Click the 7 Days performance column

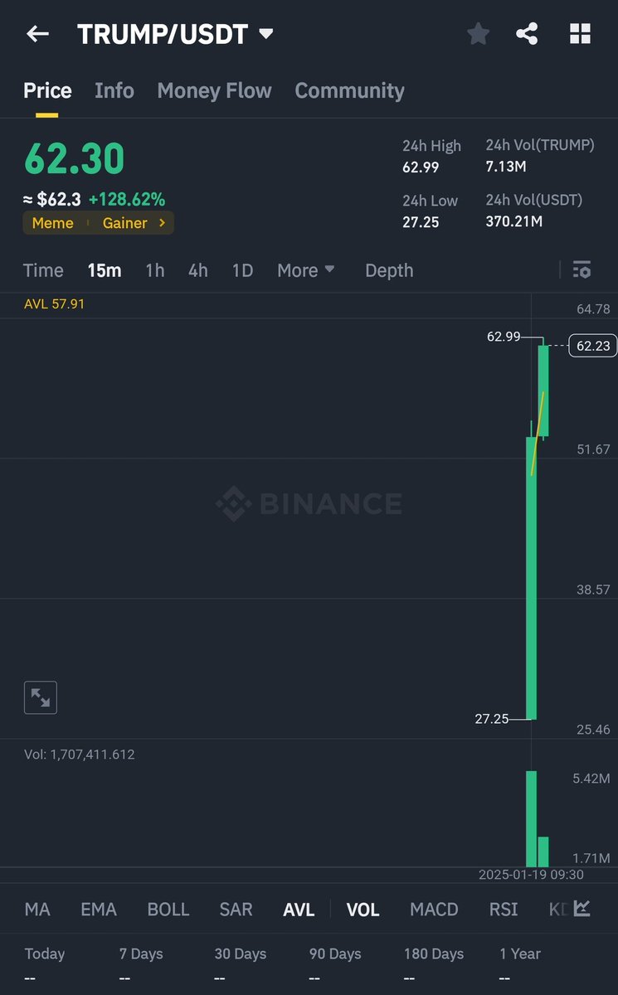point(140,965)
